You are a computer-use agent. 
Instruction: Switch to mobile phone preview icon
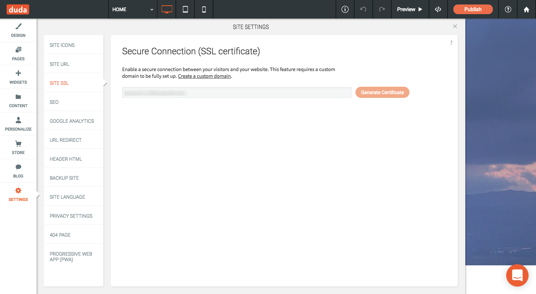coord(204,9)
